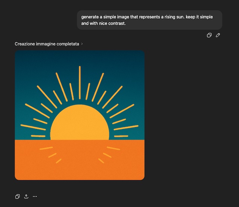Click the user prompt message bubble
This screenshot has height=207, width=239.
point(149,20)
